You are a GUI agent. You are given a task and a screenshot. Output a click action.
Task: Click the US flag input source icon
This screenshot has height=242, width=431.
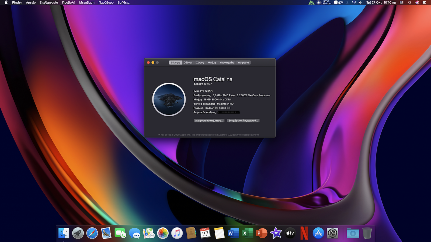(402, 2)
